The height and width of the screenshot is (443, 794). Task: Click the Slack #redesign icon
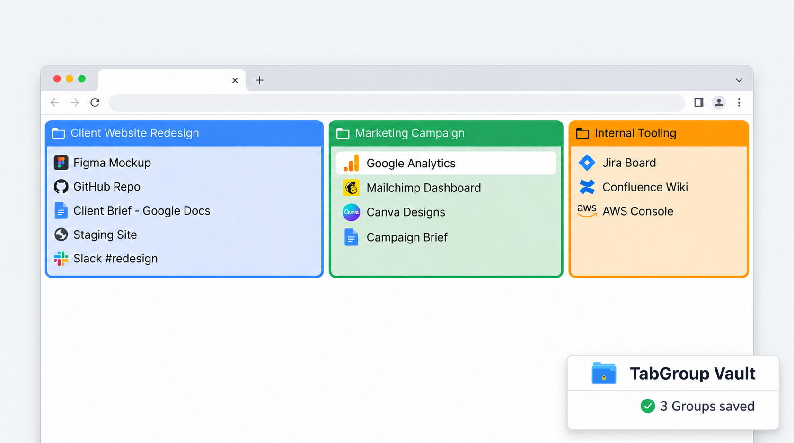click(61, 259)
